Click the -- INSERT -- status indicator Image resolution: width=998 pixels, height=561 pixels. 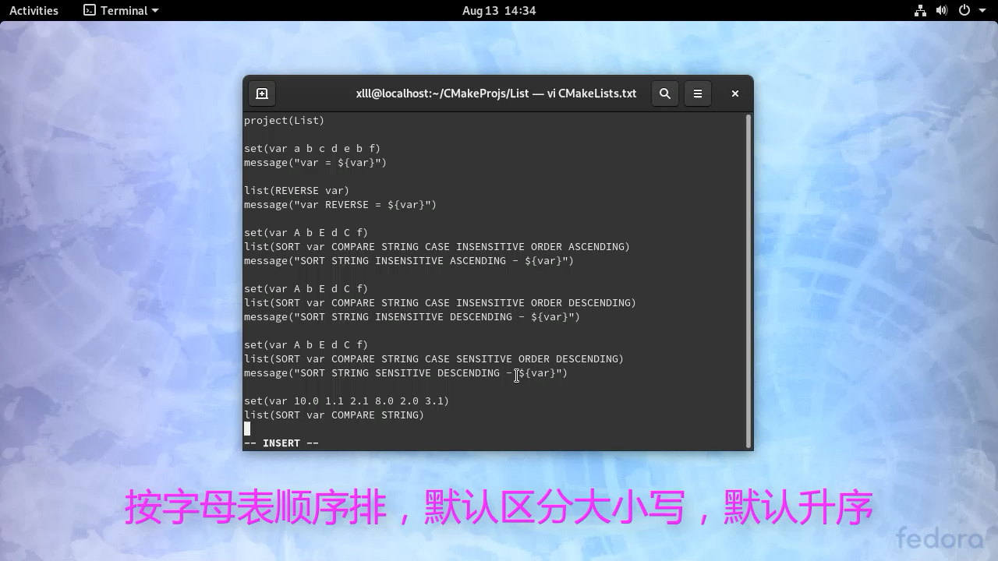(x=281, y=443)
